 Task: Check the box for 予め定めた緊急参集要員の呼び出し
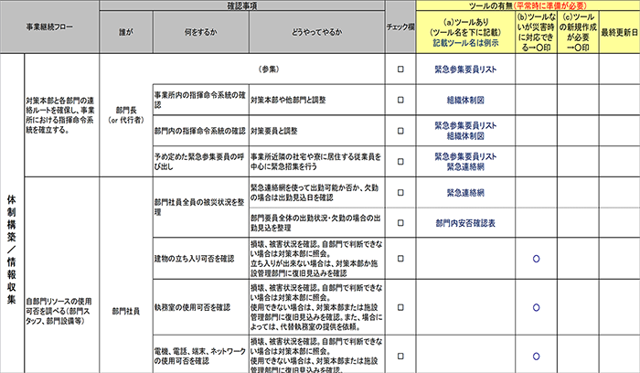(400, 162)
